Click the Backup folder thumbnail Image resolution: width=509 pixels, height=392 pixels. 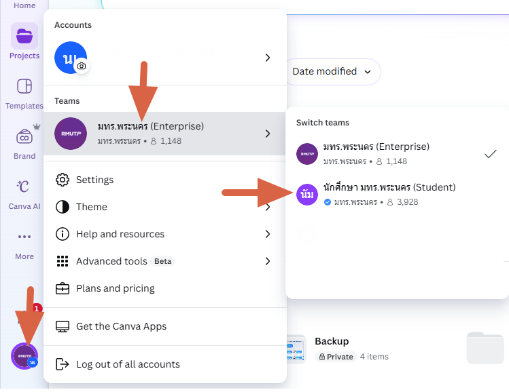click(x=296, y=348)
